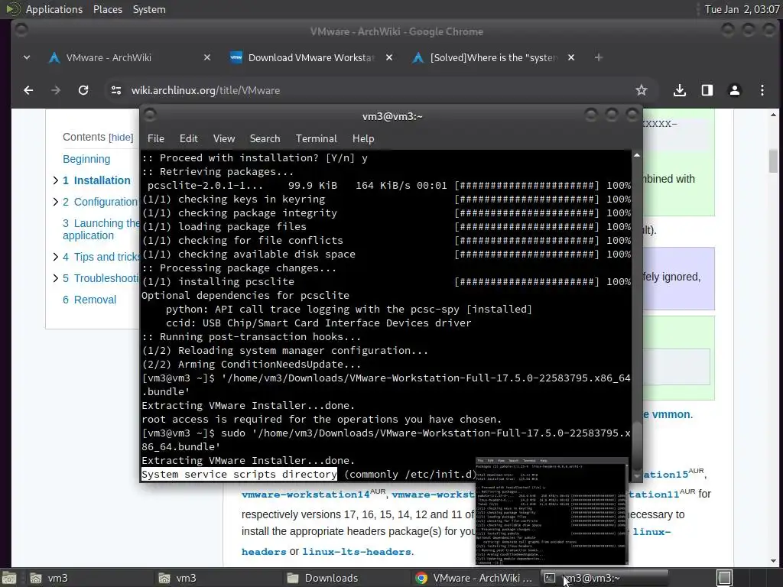Open the linux-lts-headers package link

[356, 552]
